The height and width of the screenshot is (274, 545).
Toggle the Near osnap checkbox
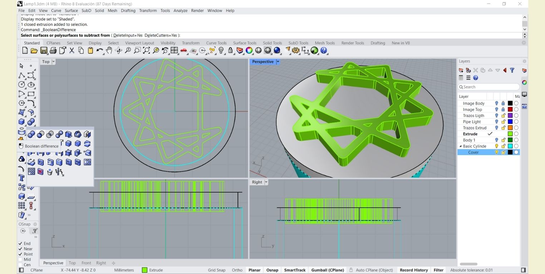tap(20, 249)
